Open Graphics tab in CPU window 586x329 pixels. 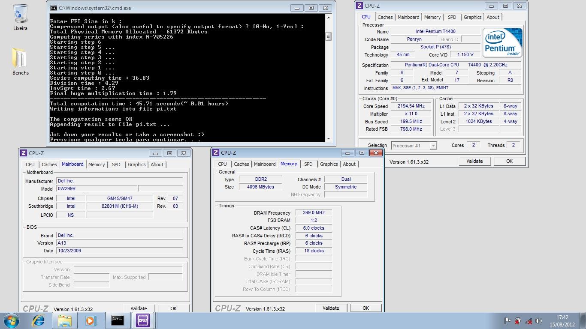click(x=472, y=17)
